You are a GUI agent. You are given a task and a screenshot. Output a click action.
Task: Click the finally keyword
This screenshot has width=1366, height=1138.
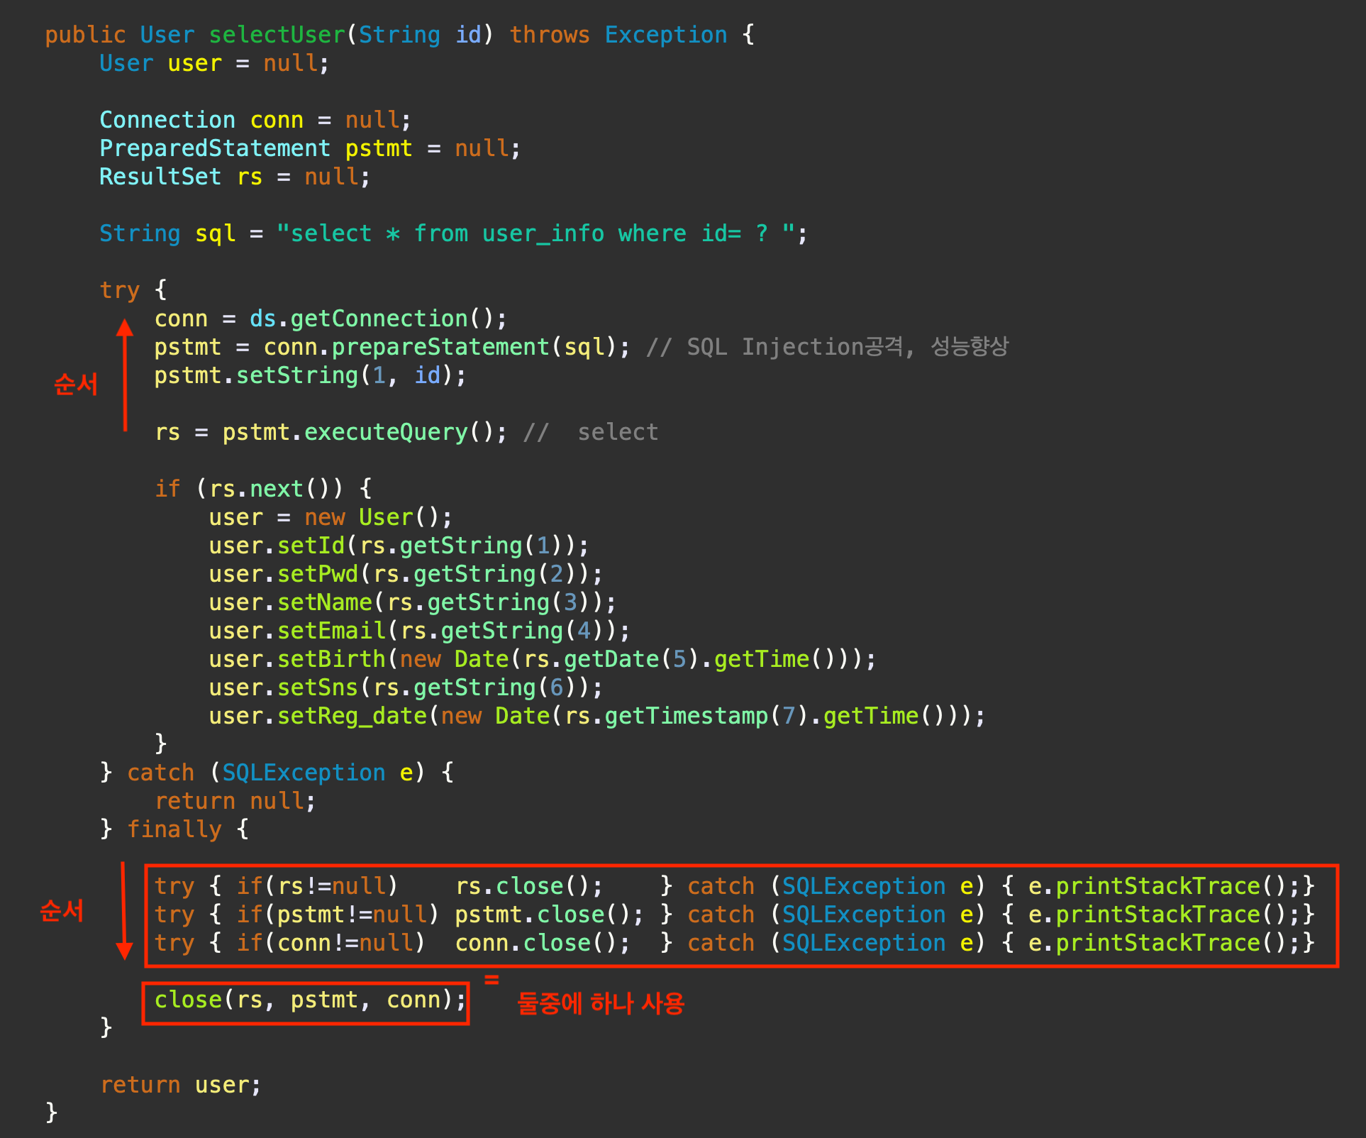[174, 829]
